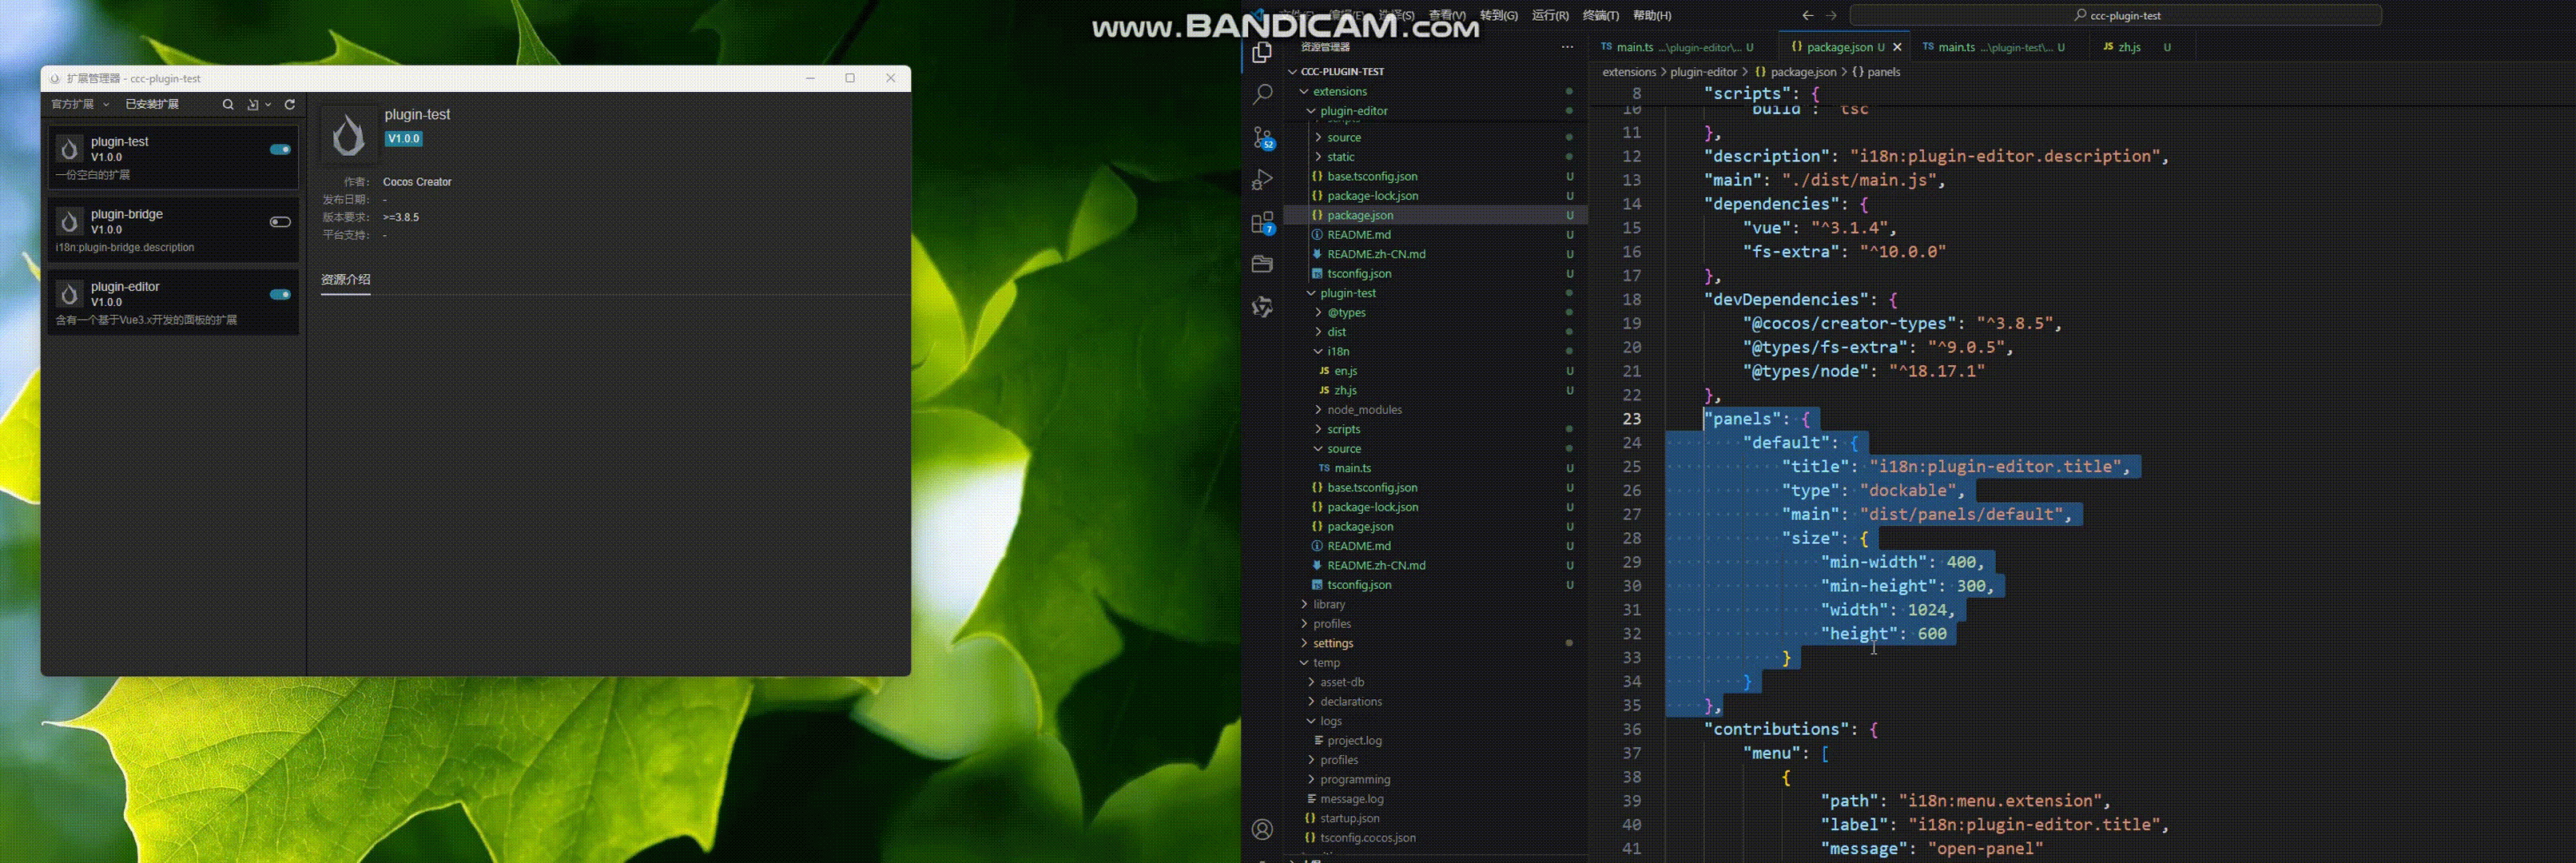Refresh the extension list

click(290, 104)
